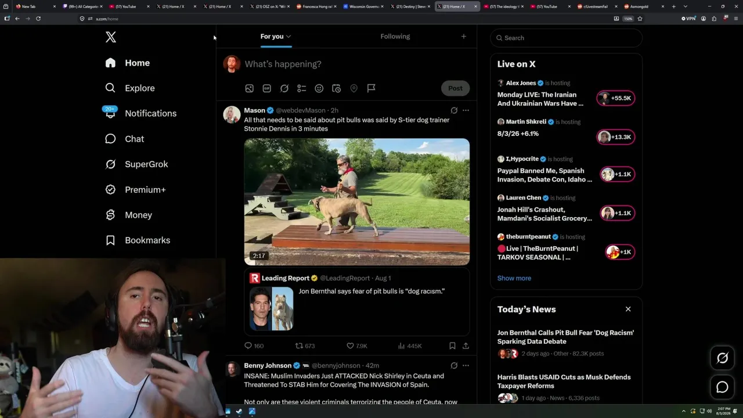Open the Harris Blasts USAID Cuts story
This screenshot has width=743, height=418.
point(564,381)
